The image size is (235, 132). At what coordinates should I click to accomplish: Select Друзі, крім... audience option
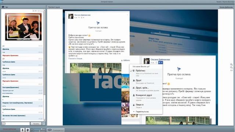[x=146, y=89]
